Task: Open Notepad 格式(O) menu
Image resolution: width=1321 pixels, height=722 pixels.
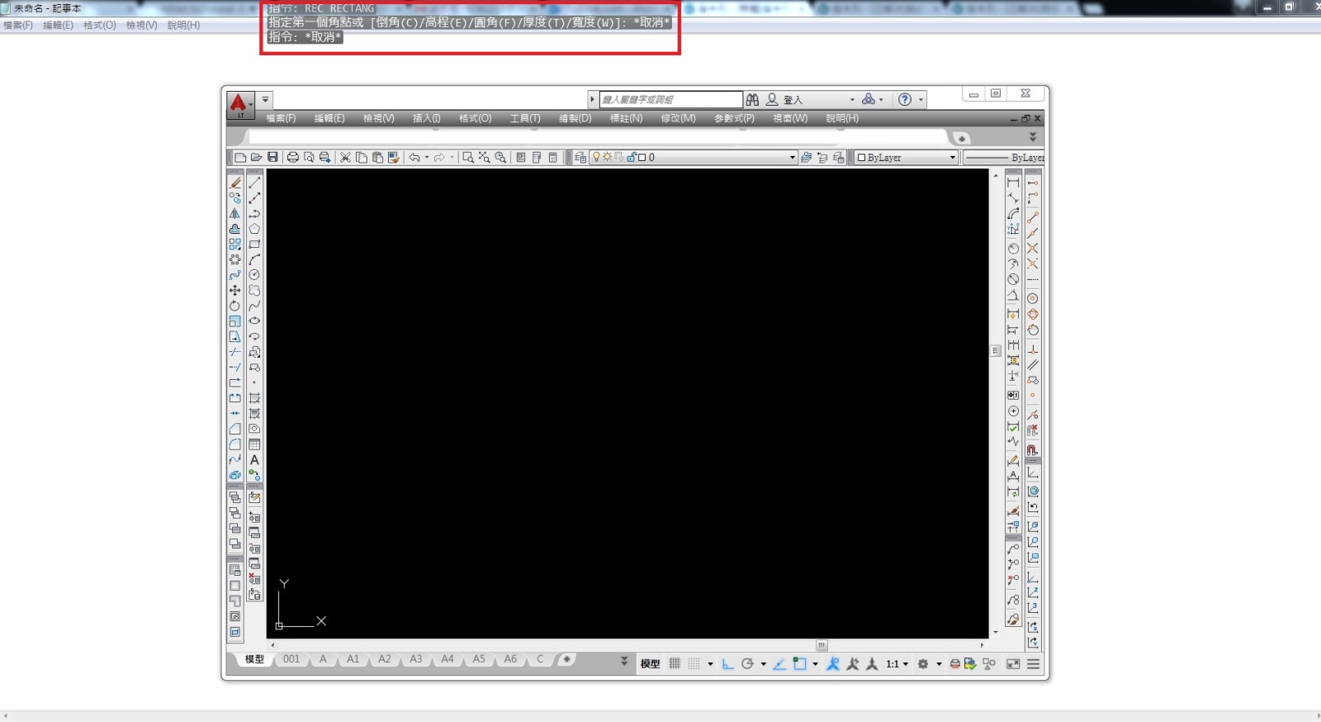Action: [99, 25]
